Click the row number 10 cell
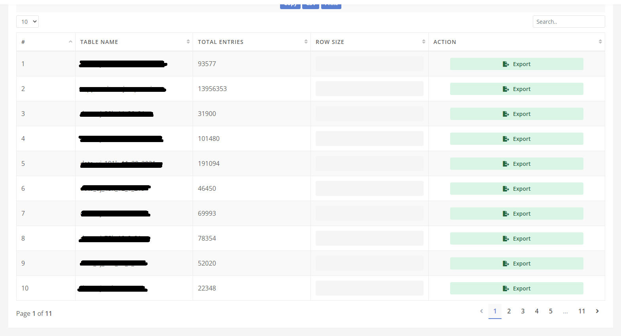 (46, 288)
